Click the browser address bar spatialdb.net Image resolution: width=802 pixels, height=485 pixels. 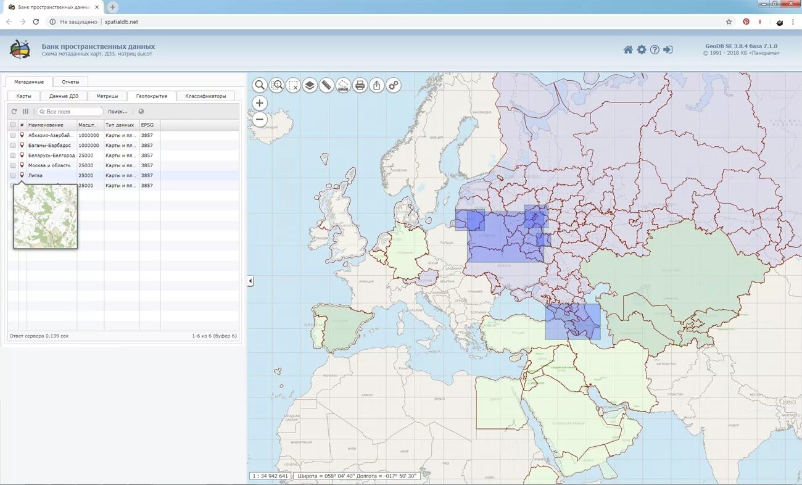coord(122,22)
